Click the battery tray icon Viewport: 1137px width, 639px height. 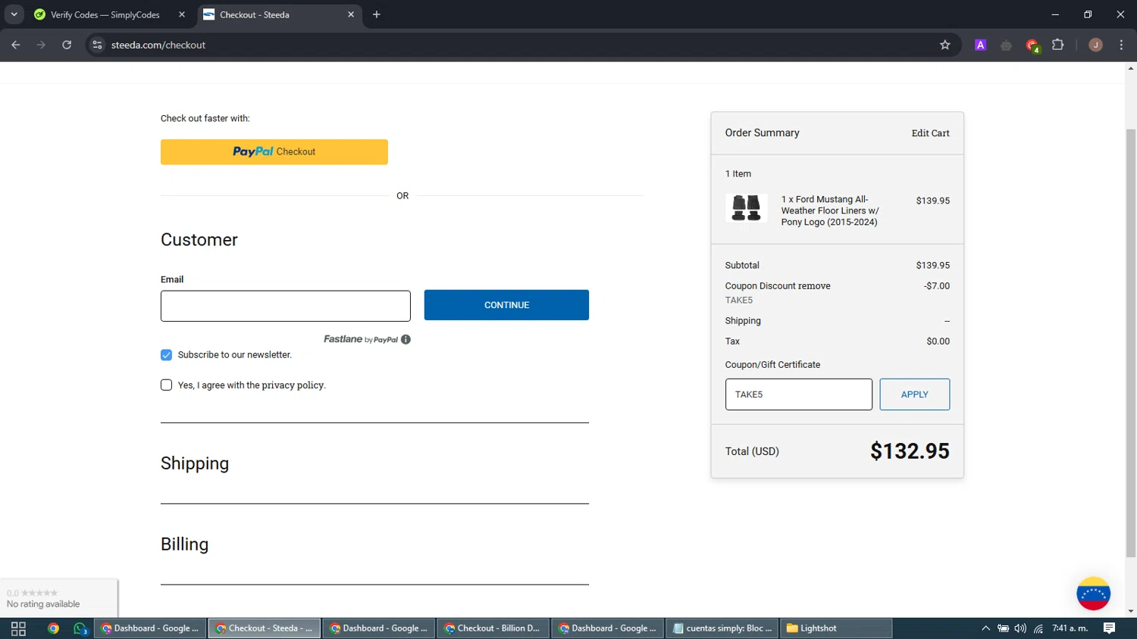[x=1003, y=628]
